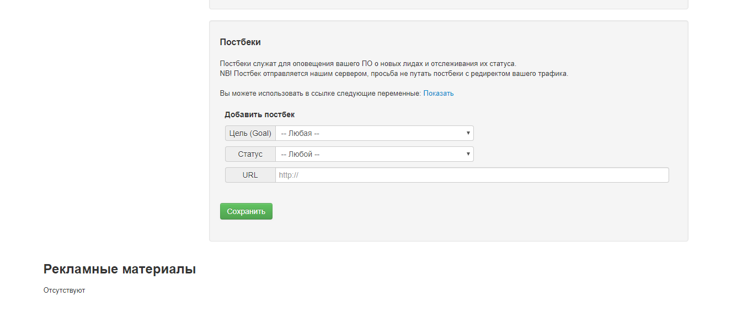Click the Рекламные материалы heading

pyautogui.click(x=119, y=269)
